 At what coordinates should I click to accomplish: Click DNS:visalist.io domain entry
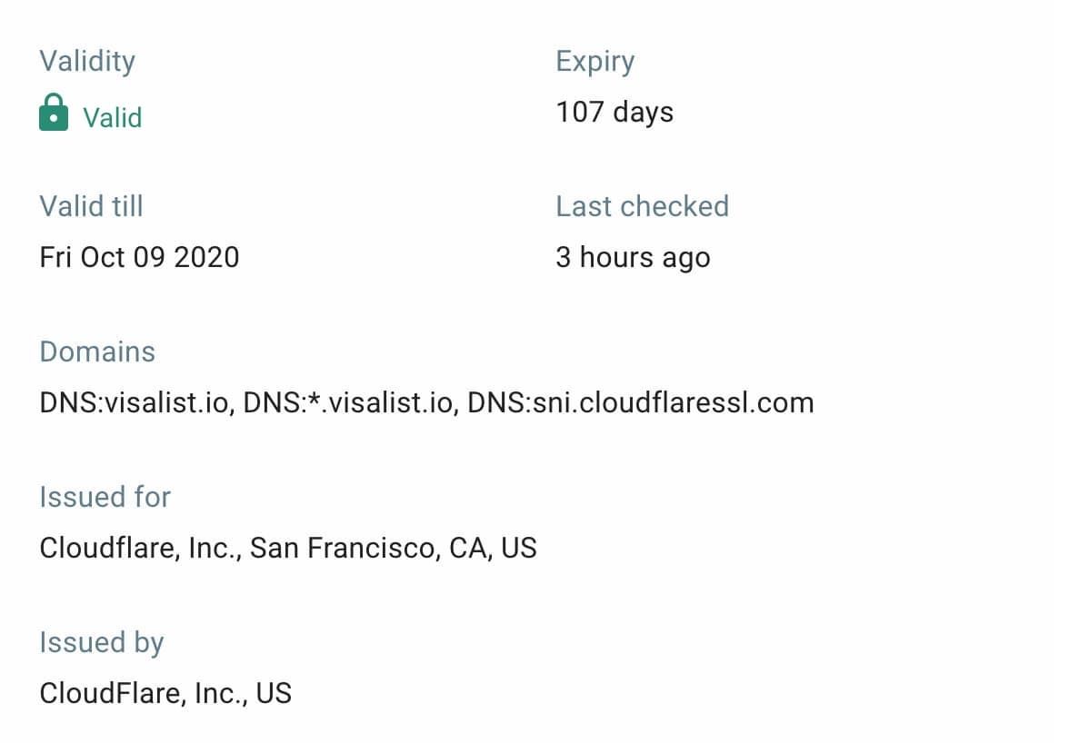[x=135, y=402]
